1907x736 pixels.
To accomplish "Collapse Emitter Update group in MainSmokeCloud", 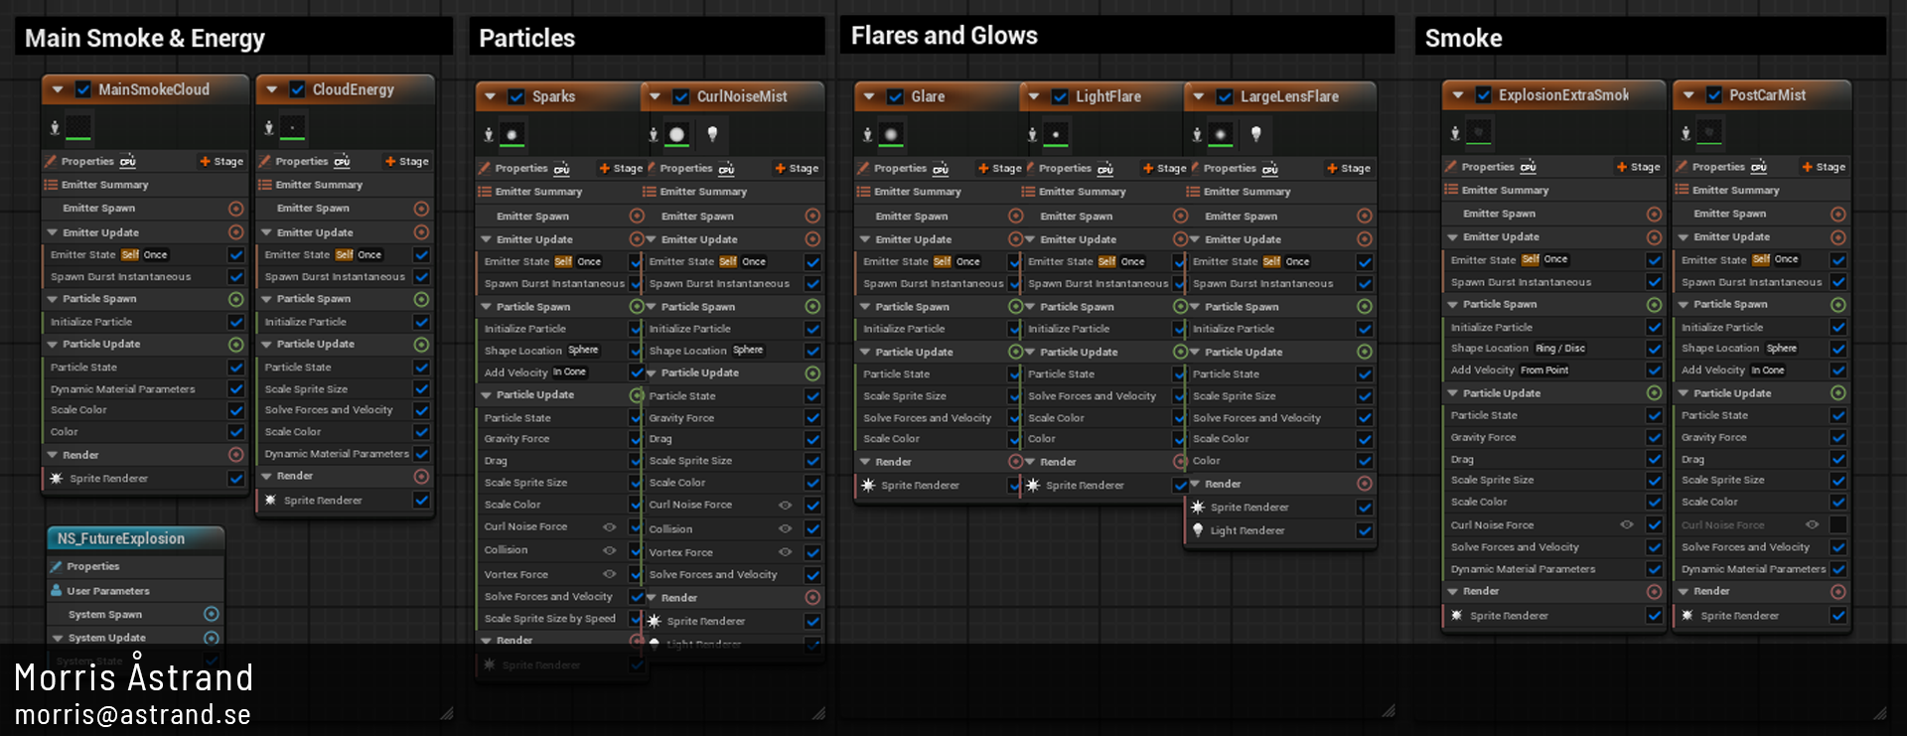I will click(x=52, y=232).
